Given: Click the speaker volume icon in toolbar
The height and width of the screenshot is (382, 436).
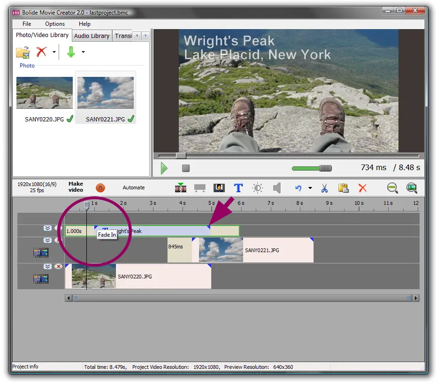Looking at the screenshot, I should pyautogui.click(x=277, y=188).
